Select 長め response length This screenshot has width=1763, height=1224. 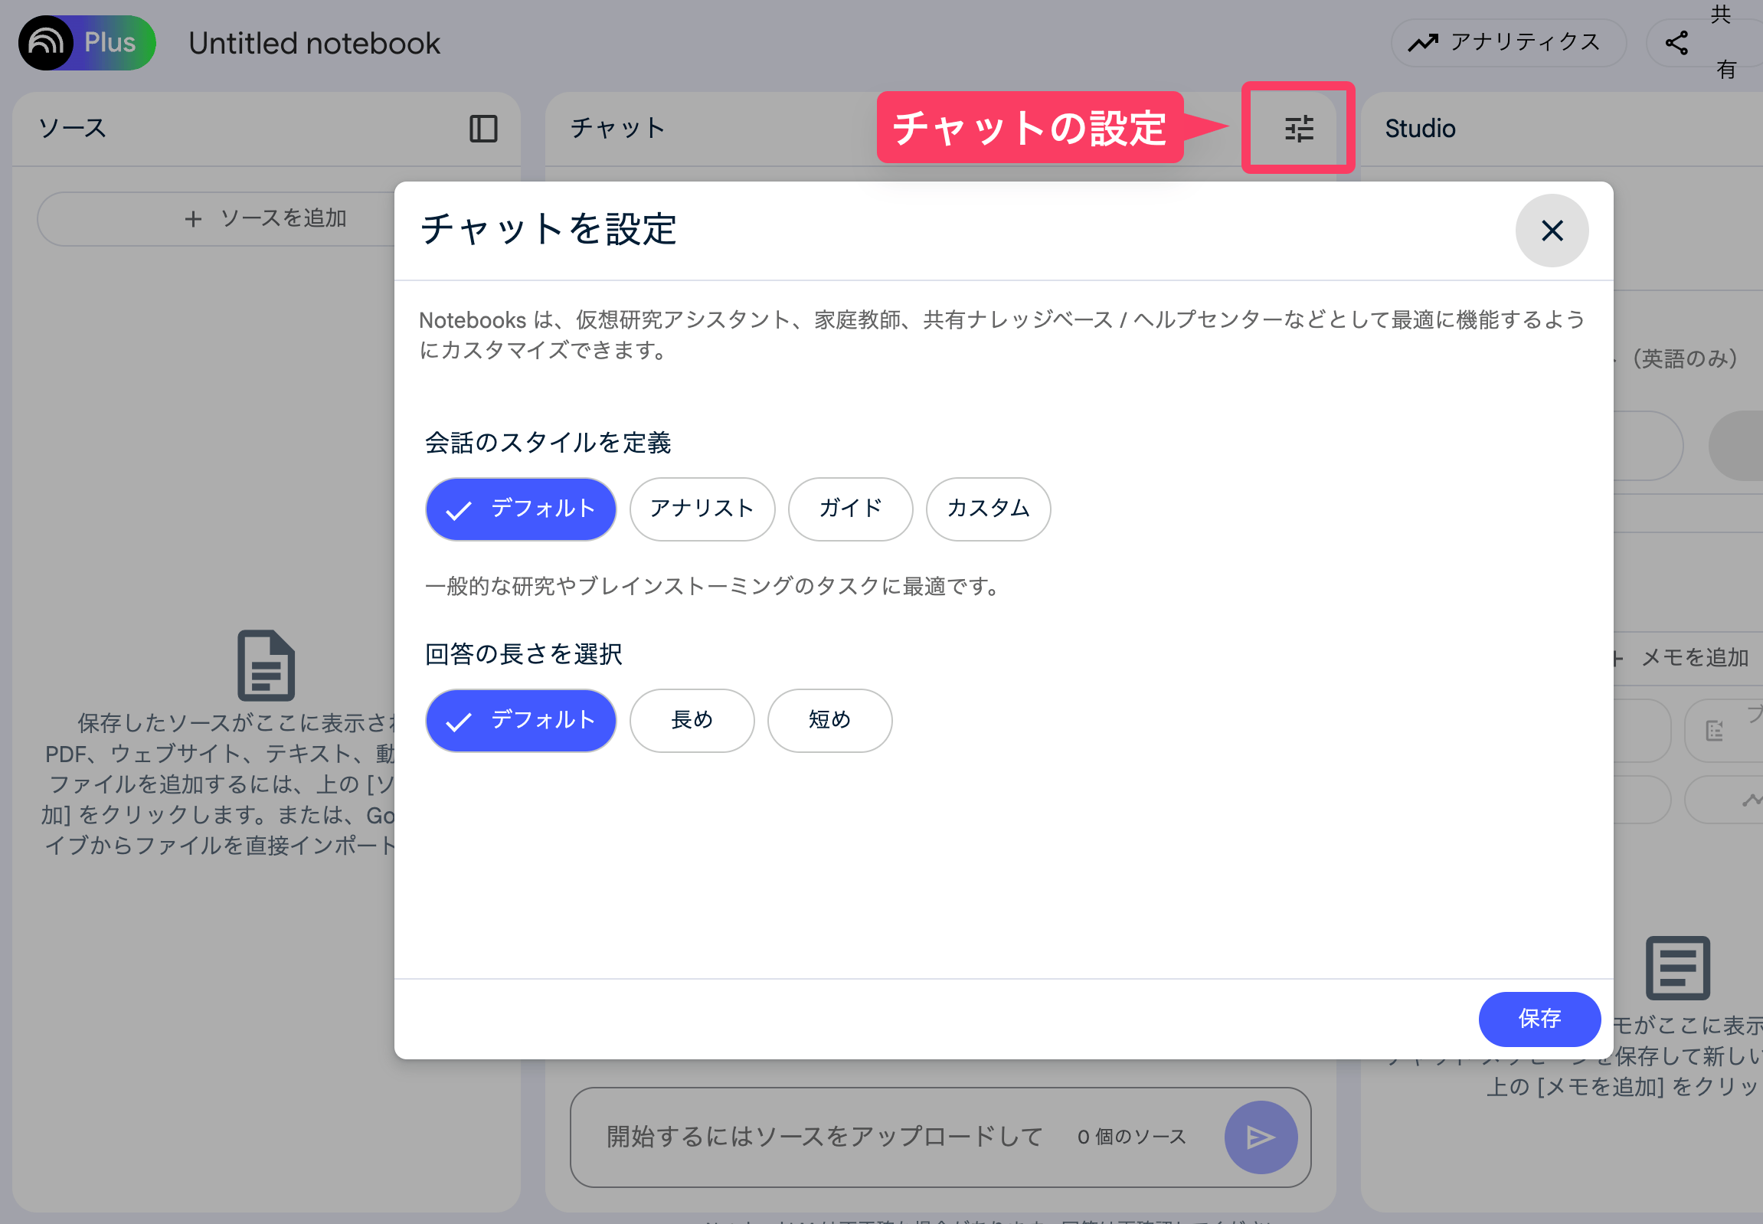click(691, 720)
